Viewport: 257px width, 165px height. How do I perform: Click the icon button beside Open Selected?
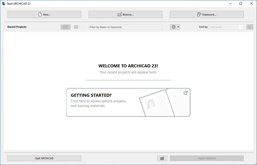(162, 158)
